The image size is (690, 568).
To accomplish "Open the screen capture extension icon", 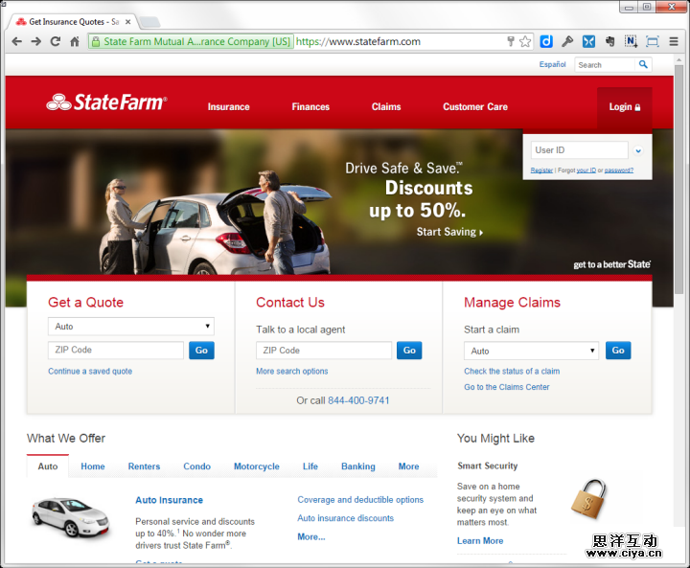I will pyautogui.click(x=653, y=42).
